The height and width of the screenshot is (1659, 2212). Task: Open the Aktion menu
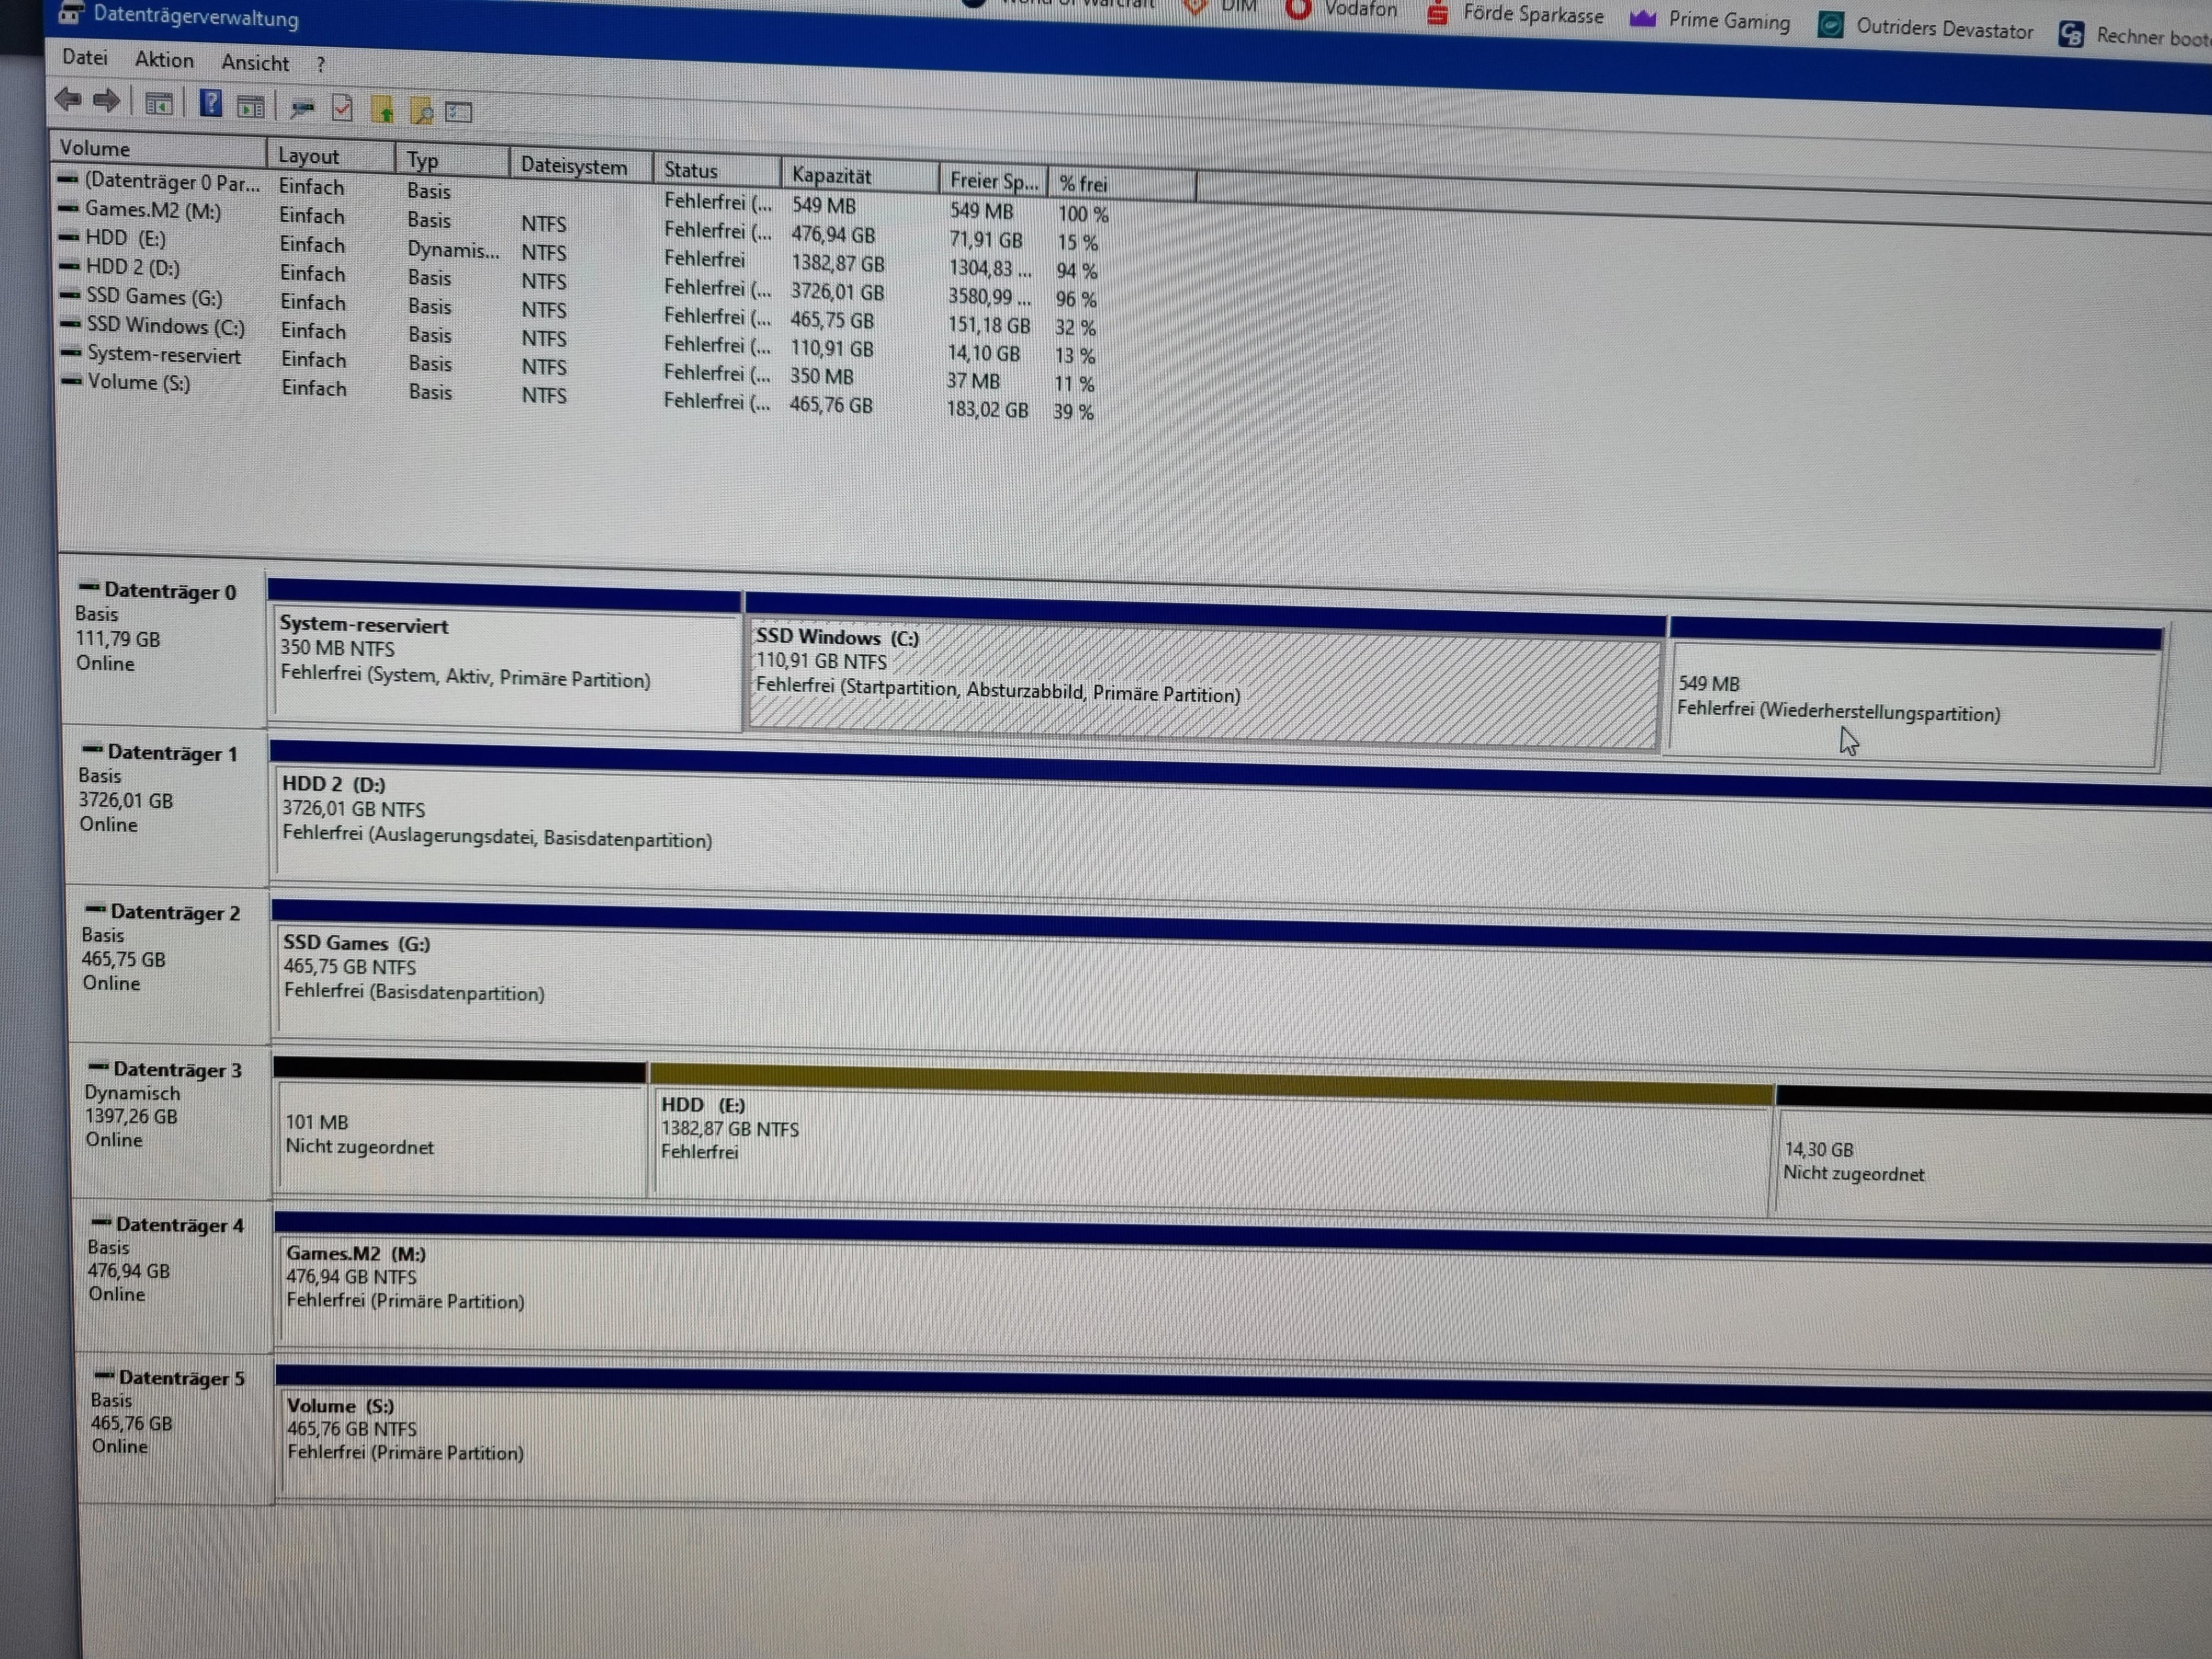164,60
